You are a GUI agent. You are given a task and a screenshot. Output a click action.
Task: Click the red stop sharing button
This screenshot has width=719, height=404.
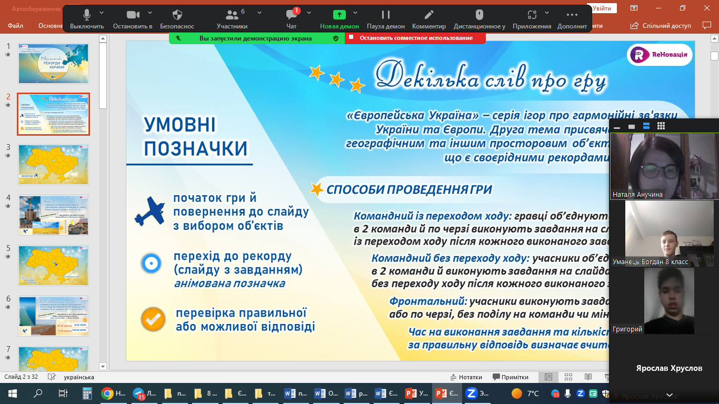(x=415, y=38)
